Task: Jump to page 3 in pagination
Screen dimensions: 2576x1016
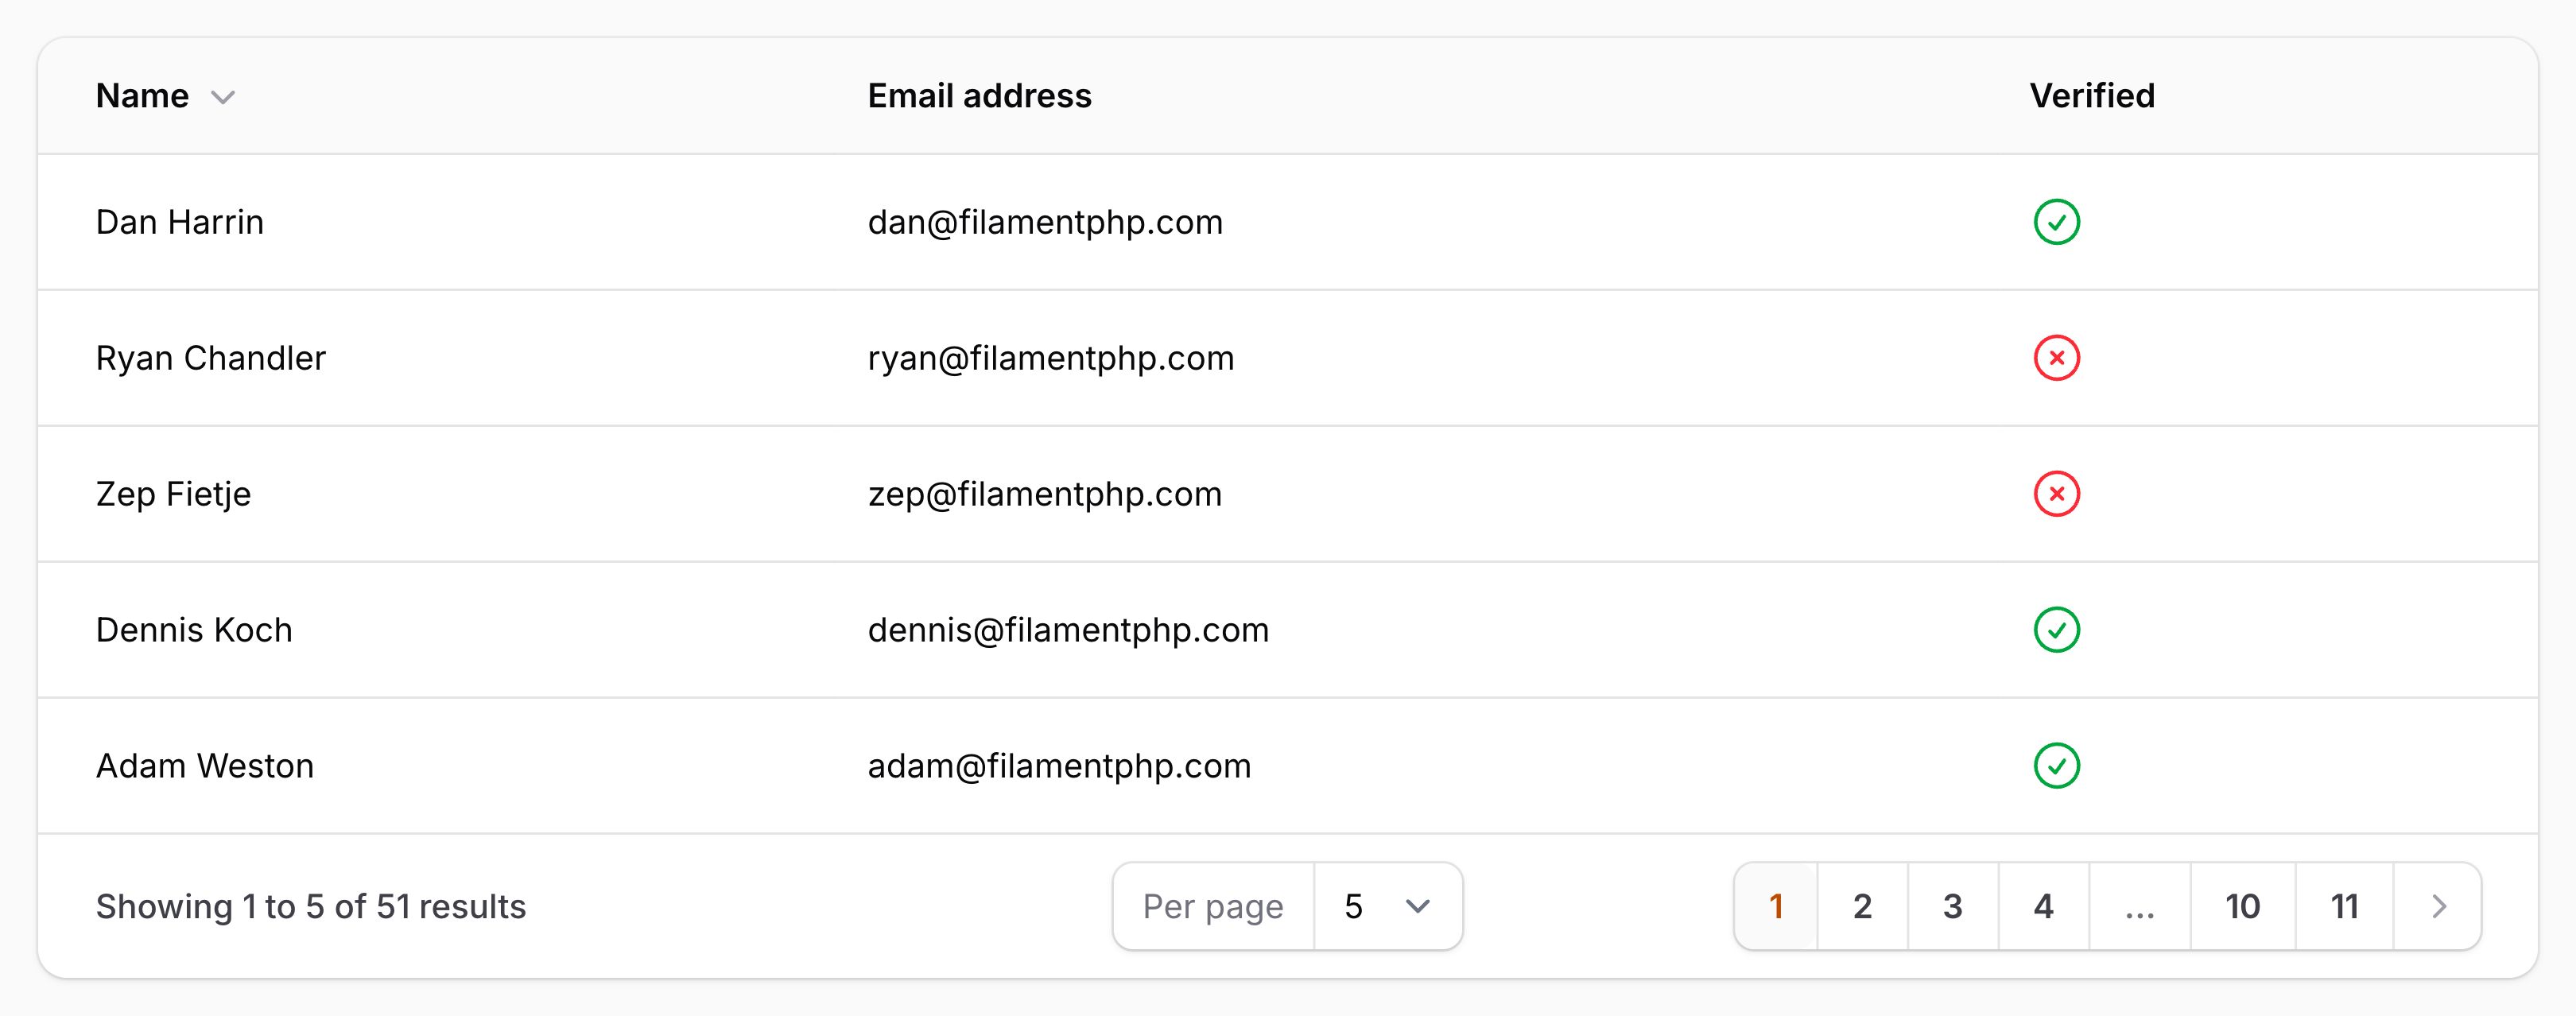Action: point(1952,906)
